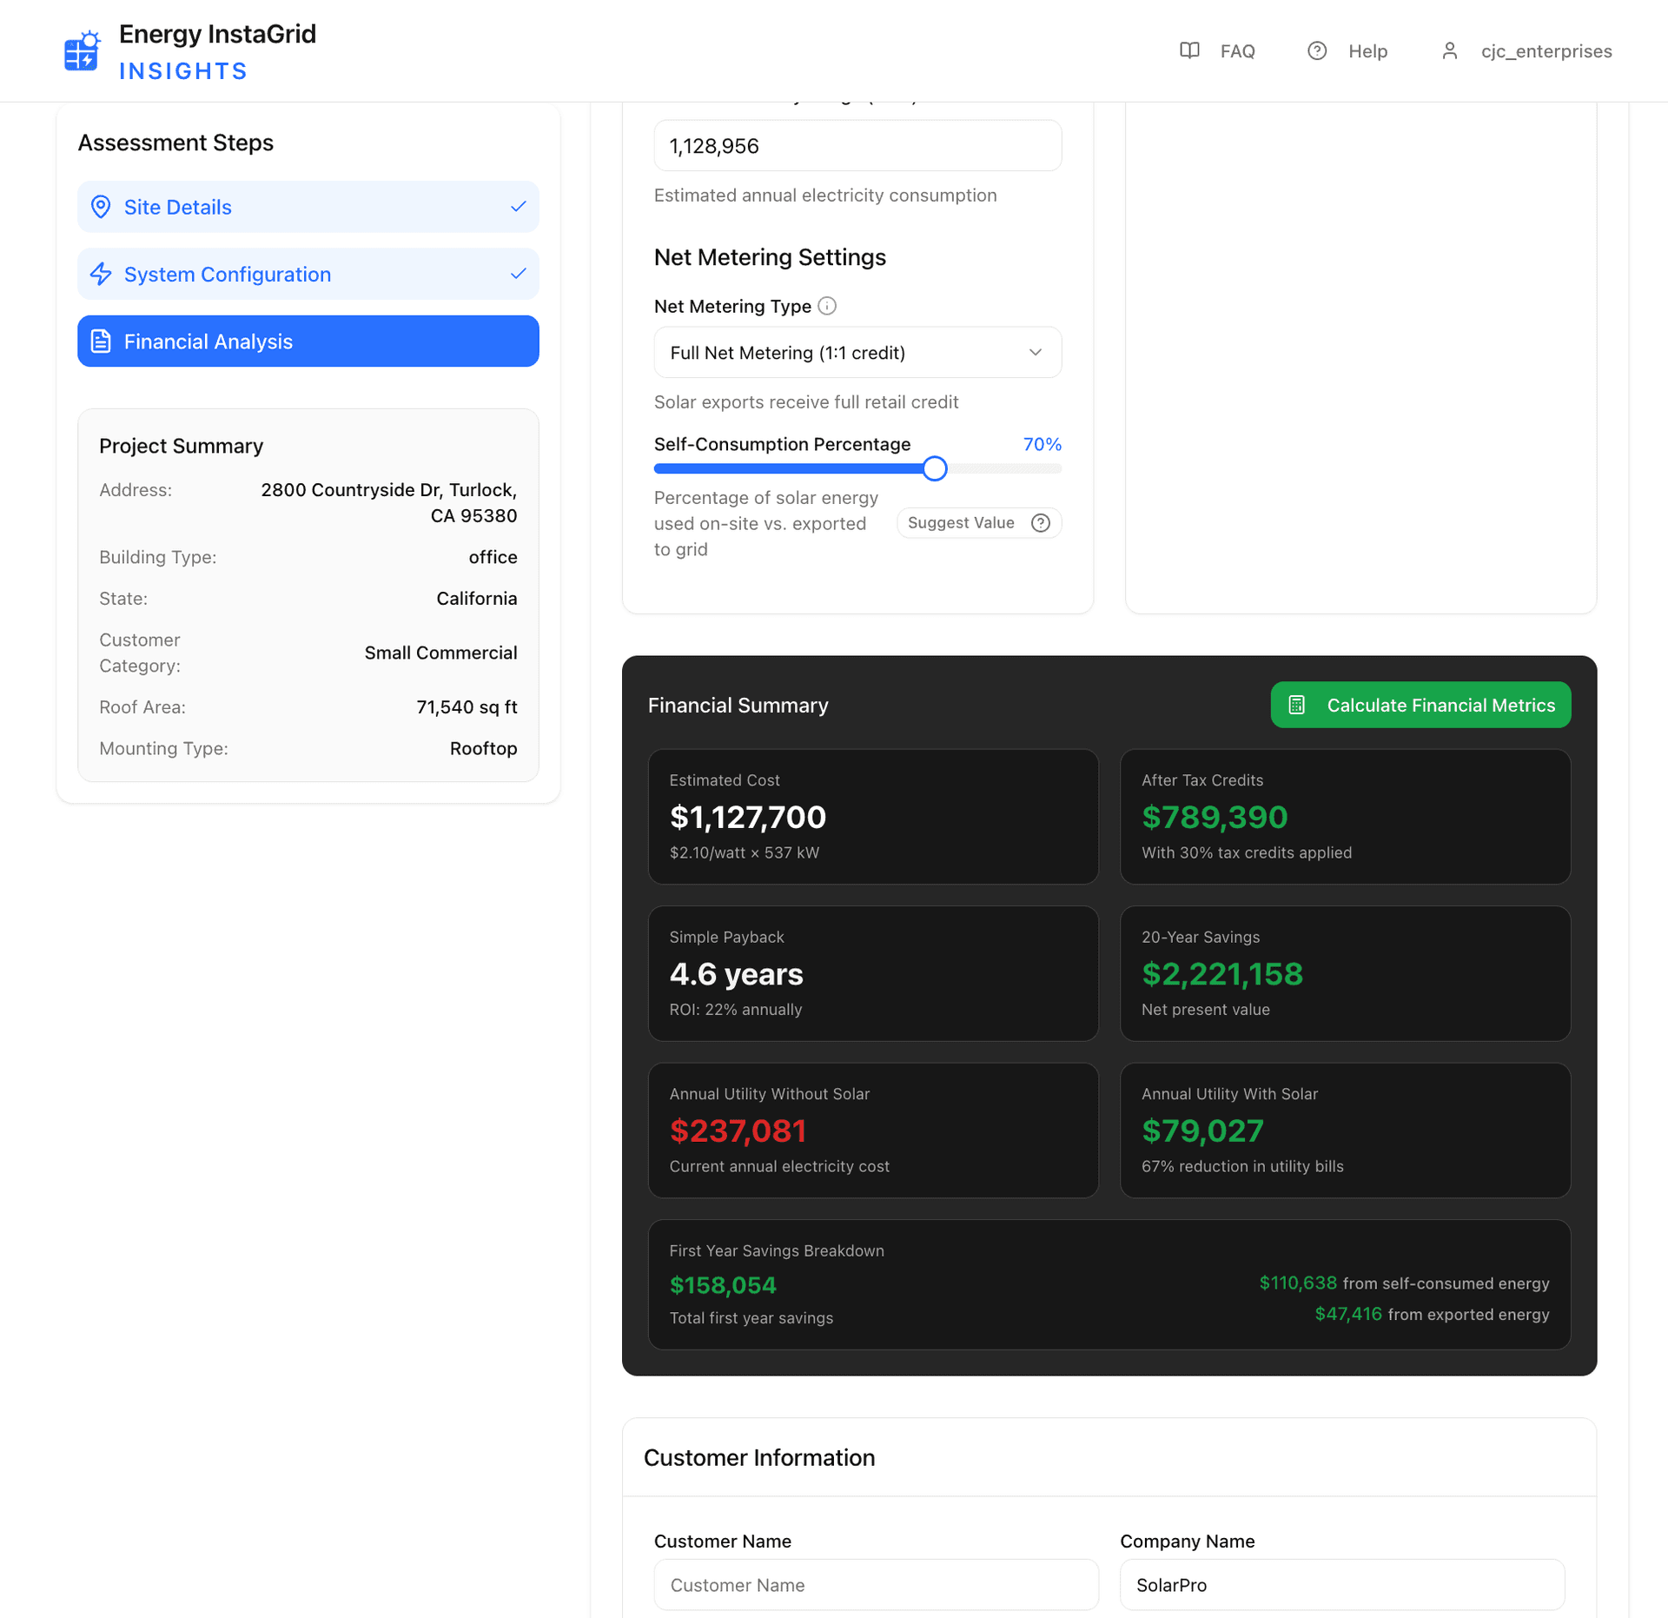
Task: Click the 67% reduction in utility bills text
Action: tap(1241, 1166)
